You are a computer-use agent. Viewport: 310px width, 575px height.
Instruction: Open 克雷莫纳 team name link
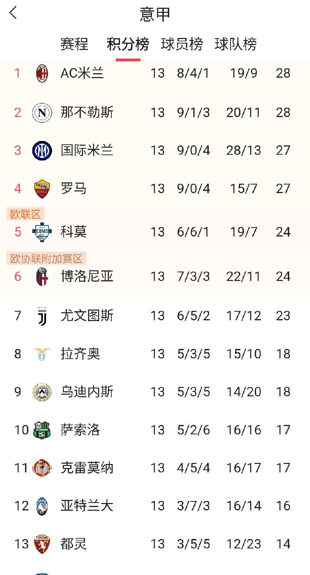(87, 468)
